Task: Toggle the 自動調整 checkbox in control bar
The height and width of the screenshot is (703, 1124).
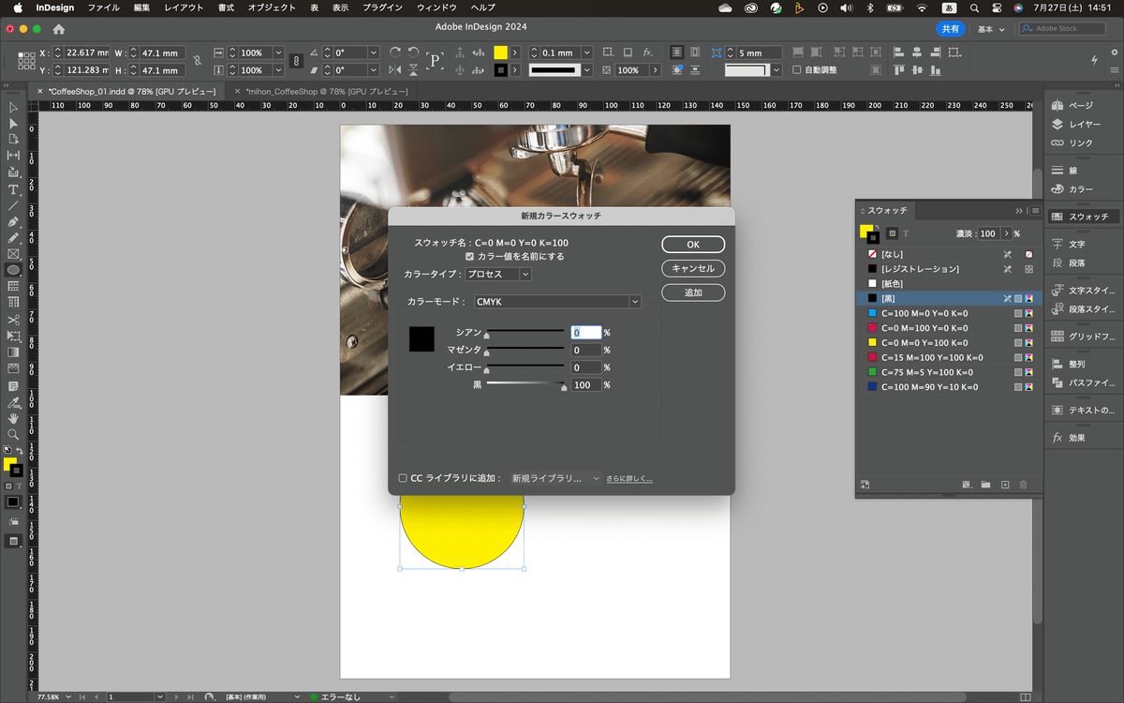Action: 797,70
